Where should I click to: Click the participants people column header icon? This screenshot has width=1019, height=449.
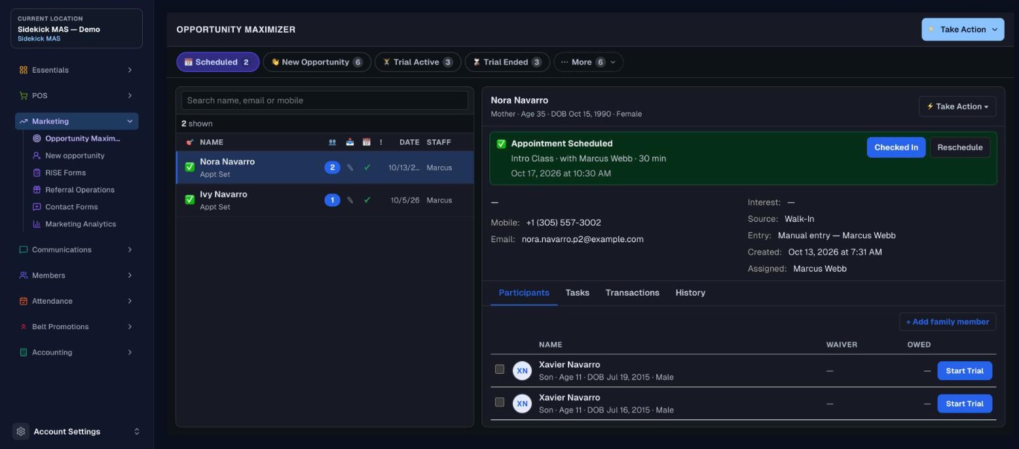[x=332, y=142]
